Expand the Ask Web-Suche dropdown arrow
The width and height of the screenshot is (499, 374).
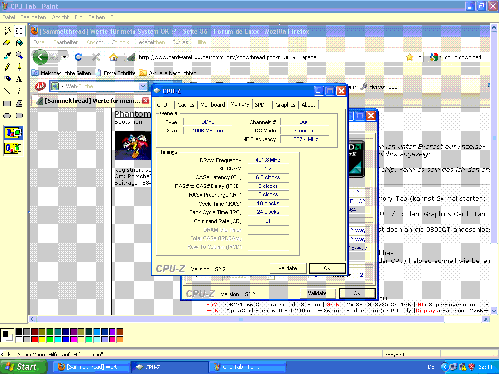point(143,86)
